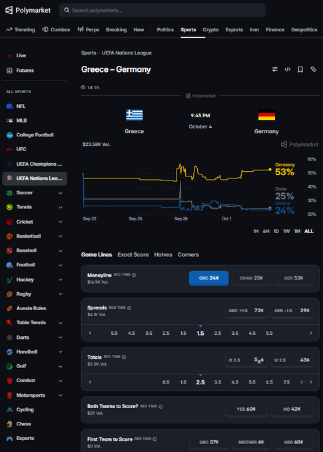
Task: Click the Combos icon in the navigation
Action: 45,29
